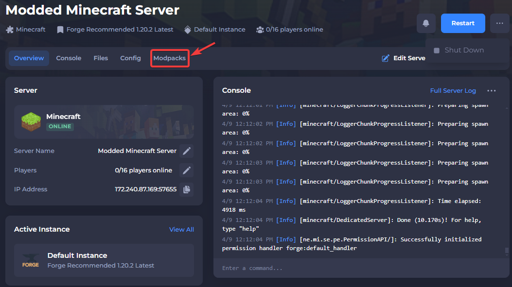Open the Modpacks tab
Viewport: 512px width, 287px height.
pyautogui.click(x=169, y=58)
